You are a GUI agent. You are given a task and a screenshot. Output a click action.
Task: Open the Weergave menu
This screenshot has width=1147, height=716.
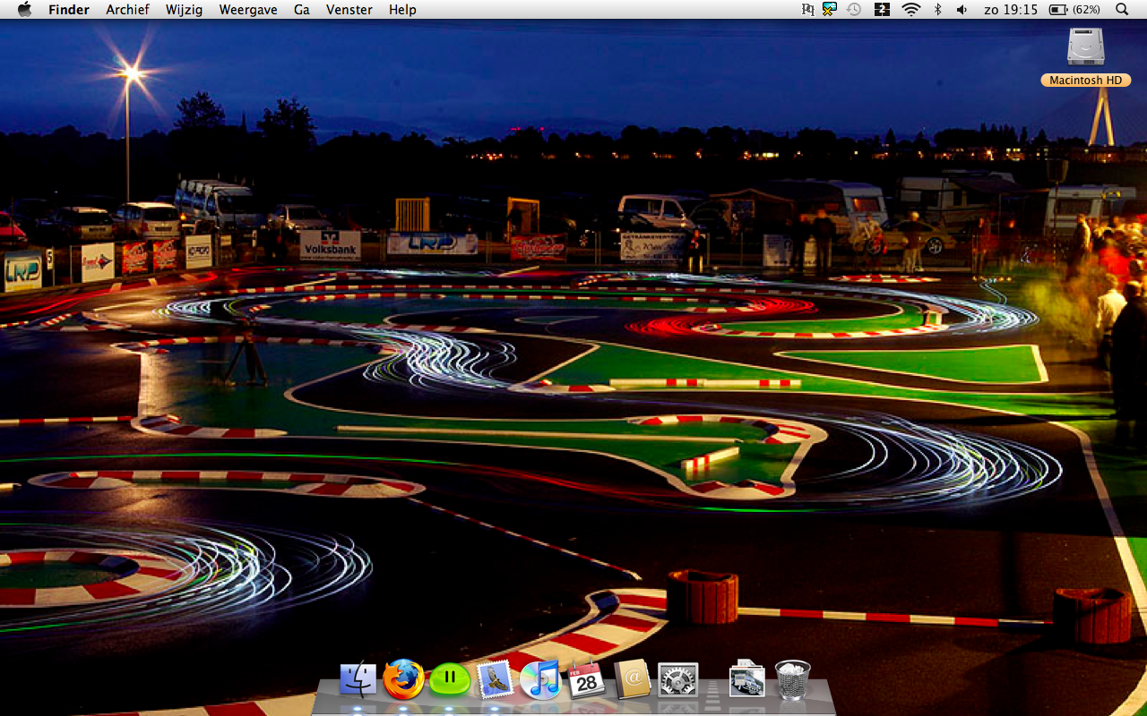(248, 10)
